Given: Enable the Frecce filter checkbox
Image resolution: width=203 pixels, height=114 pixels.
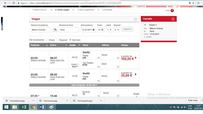Looking at the screenshot, I should coord(47,40).
